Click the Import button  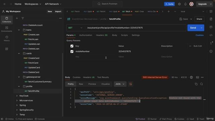coord(58,11)
